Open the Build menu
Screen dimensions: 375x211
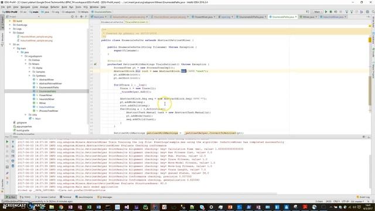coord(64,7)
